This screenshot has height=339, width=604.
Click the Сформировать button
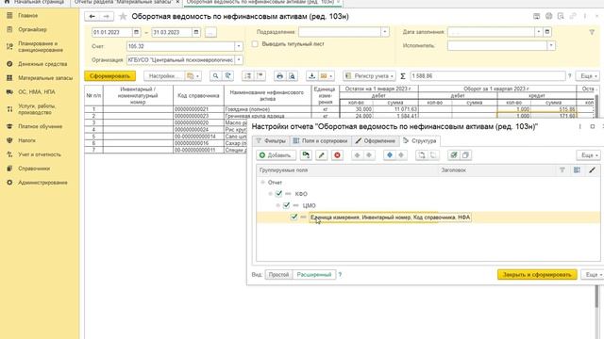pos(109,76)
